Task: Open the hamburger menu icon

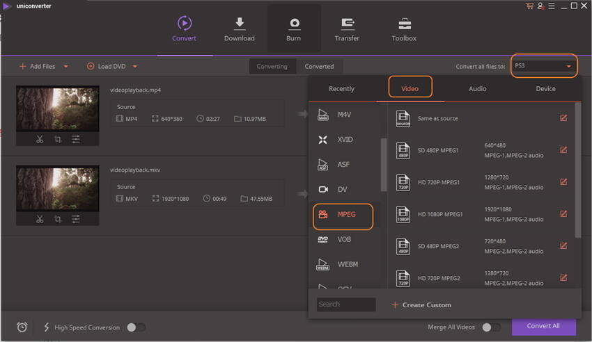Action: click(x=552, y=6)
